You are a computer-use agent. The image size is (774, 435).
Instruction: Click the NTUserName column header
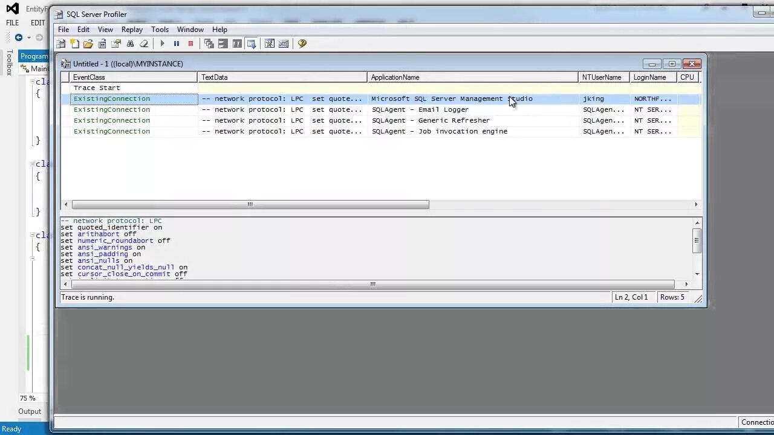tap(604, 77)
